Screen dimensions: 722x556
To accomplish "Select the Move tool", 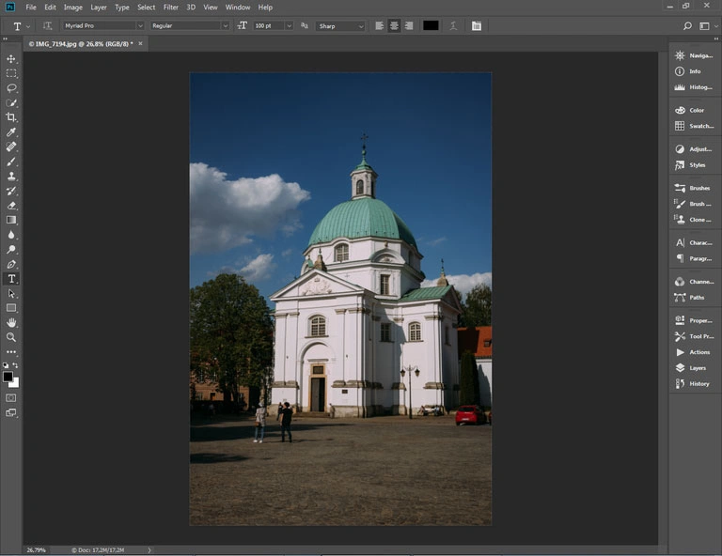I will [11, 59].
